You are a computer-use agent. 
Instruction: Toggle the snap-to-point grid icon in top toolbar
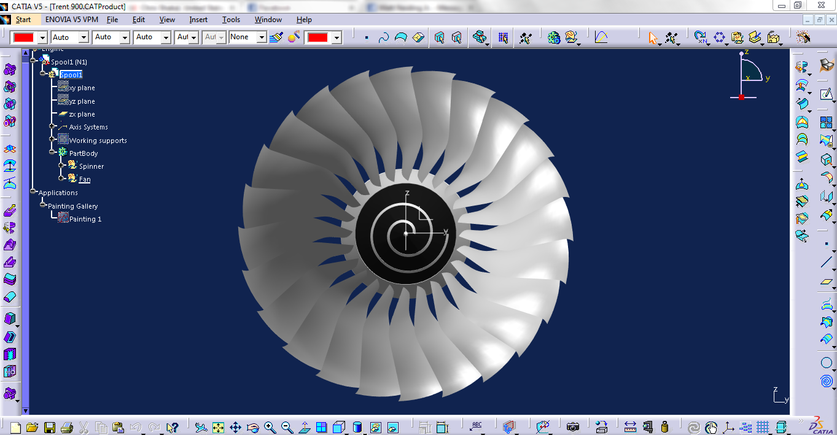click(504, 37)
